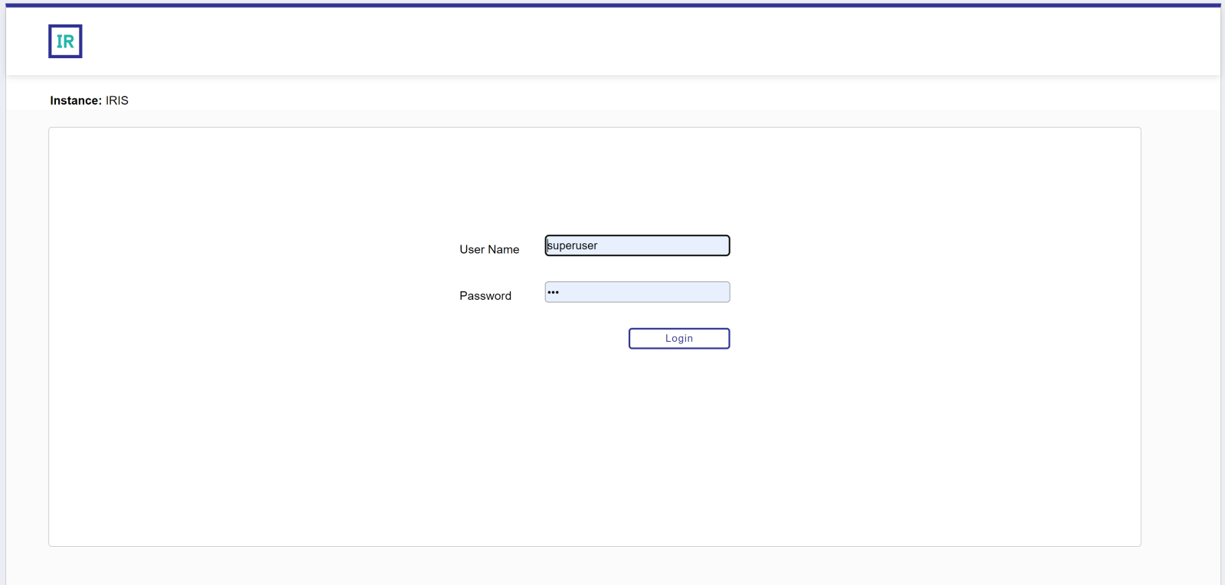Image resolution: width=1225 pixels, height=585 pixels.
Task: Click the "Login" text on the button
Action: pyautogui.click(x=679, y=338)
